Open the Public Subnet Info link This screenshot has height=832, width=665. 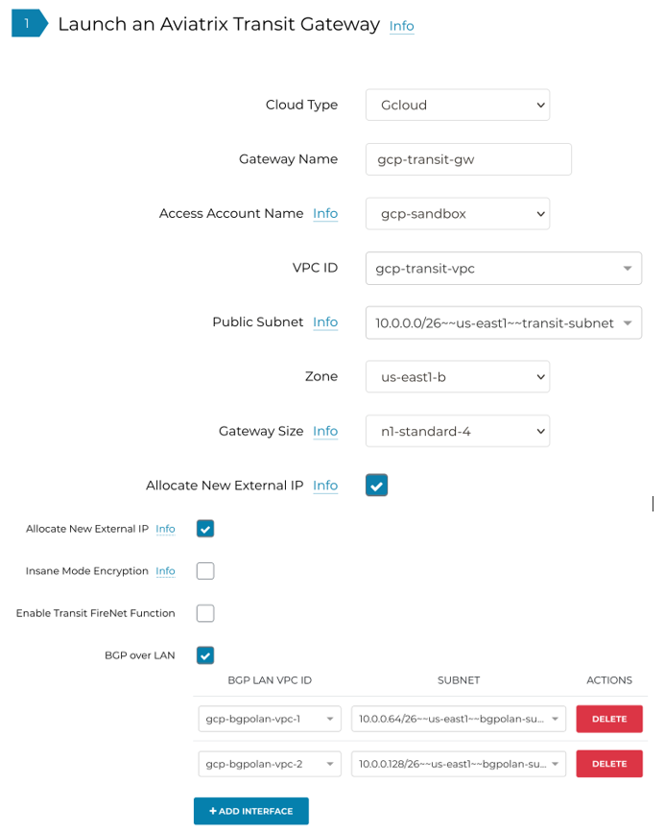pyautogui.click(x=324, y=322)
